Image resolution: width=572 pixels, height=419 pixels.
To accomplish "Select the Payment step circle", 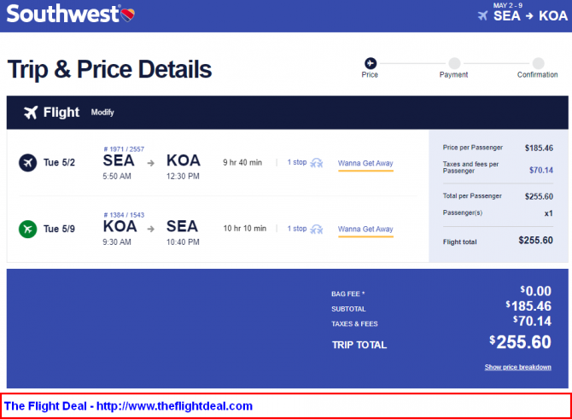I will [x=454, y=63].
